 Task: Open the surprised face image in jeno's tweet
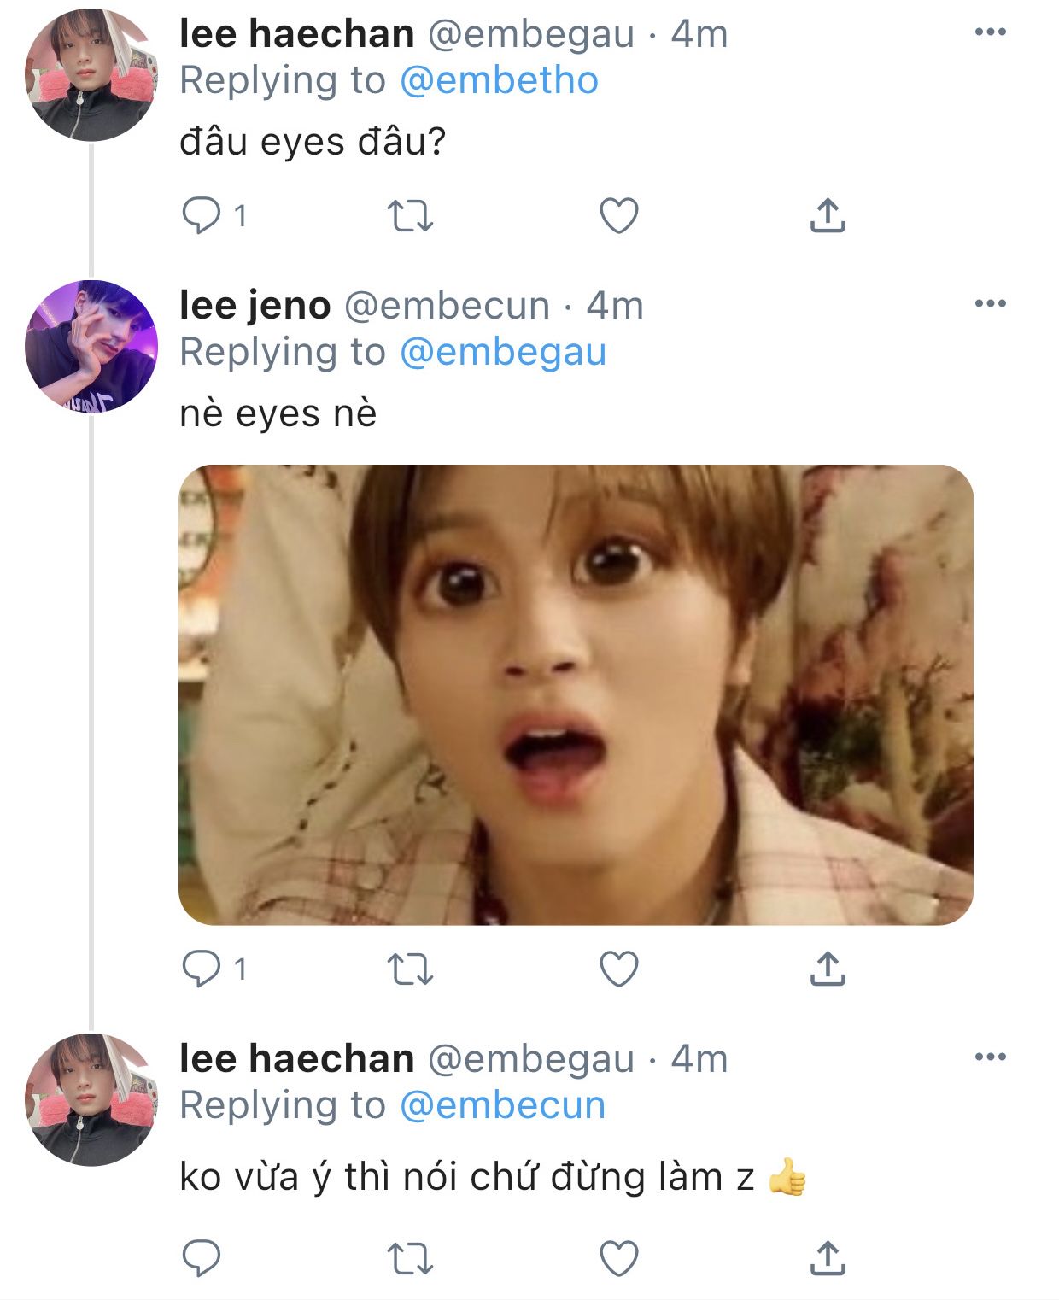[x=576, y=694]
